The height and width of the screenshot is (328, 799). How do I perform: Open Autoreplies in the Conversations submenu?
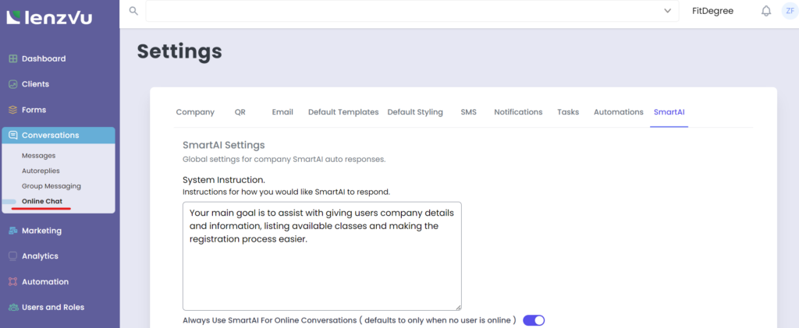click(x=41, y=171)
